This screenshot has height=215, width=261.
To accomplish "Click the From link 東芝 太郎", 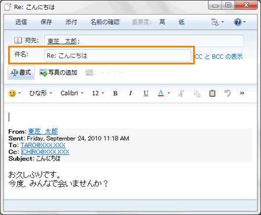I will click(x=43, y=132).
